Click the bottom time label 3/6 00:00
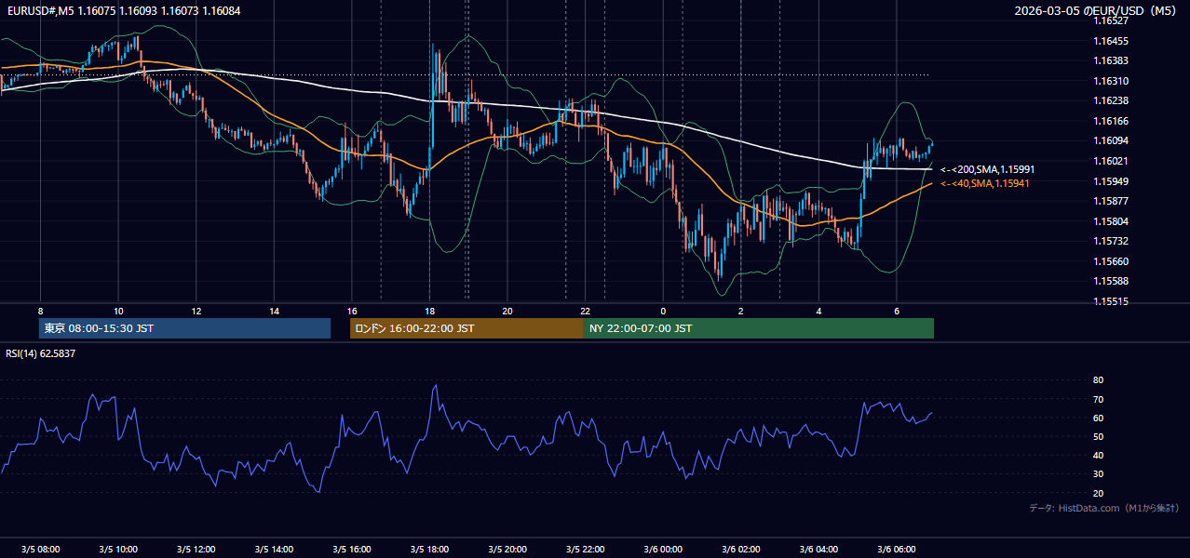Viewport: 1190px width, 558px height. (x=663, y=549)
